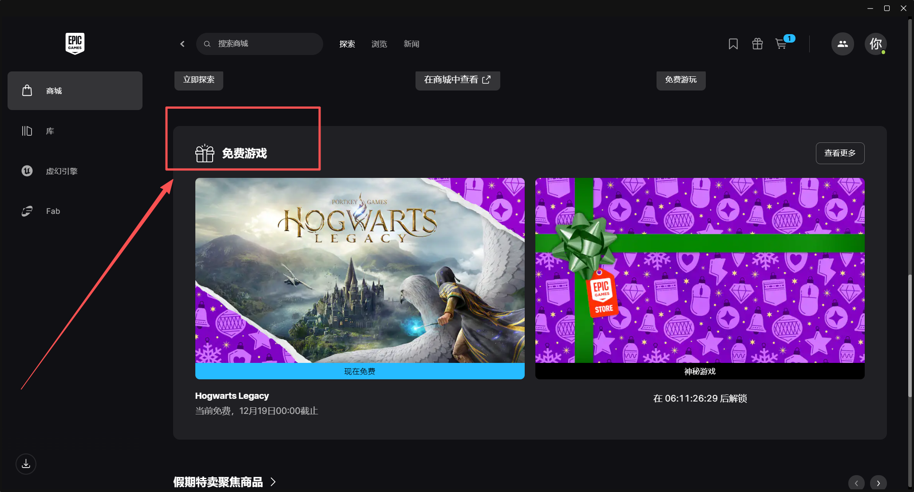Image resolution: width=914 pixels, height=492 pixels.
Task: Open your profile avatar menu
Action: pos(875,44)
